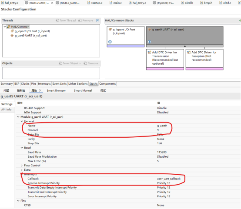Open the BSP configuration tab

[x=17, y=84]
